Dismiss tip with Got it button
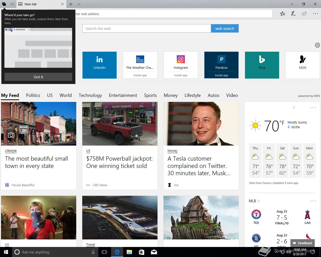Image resolution: width=321 pixels, height=257 pixels. (x=38, y=77)
